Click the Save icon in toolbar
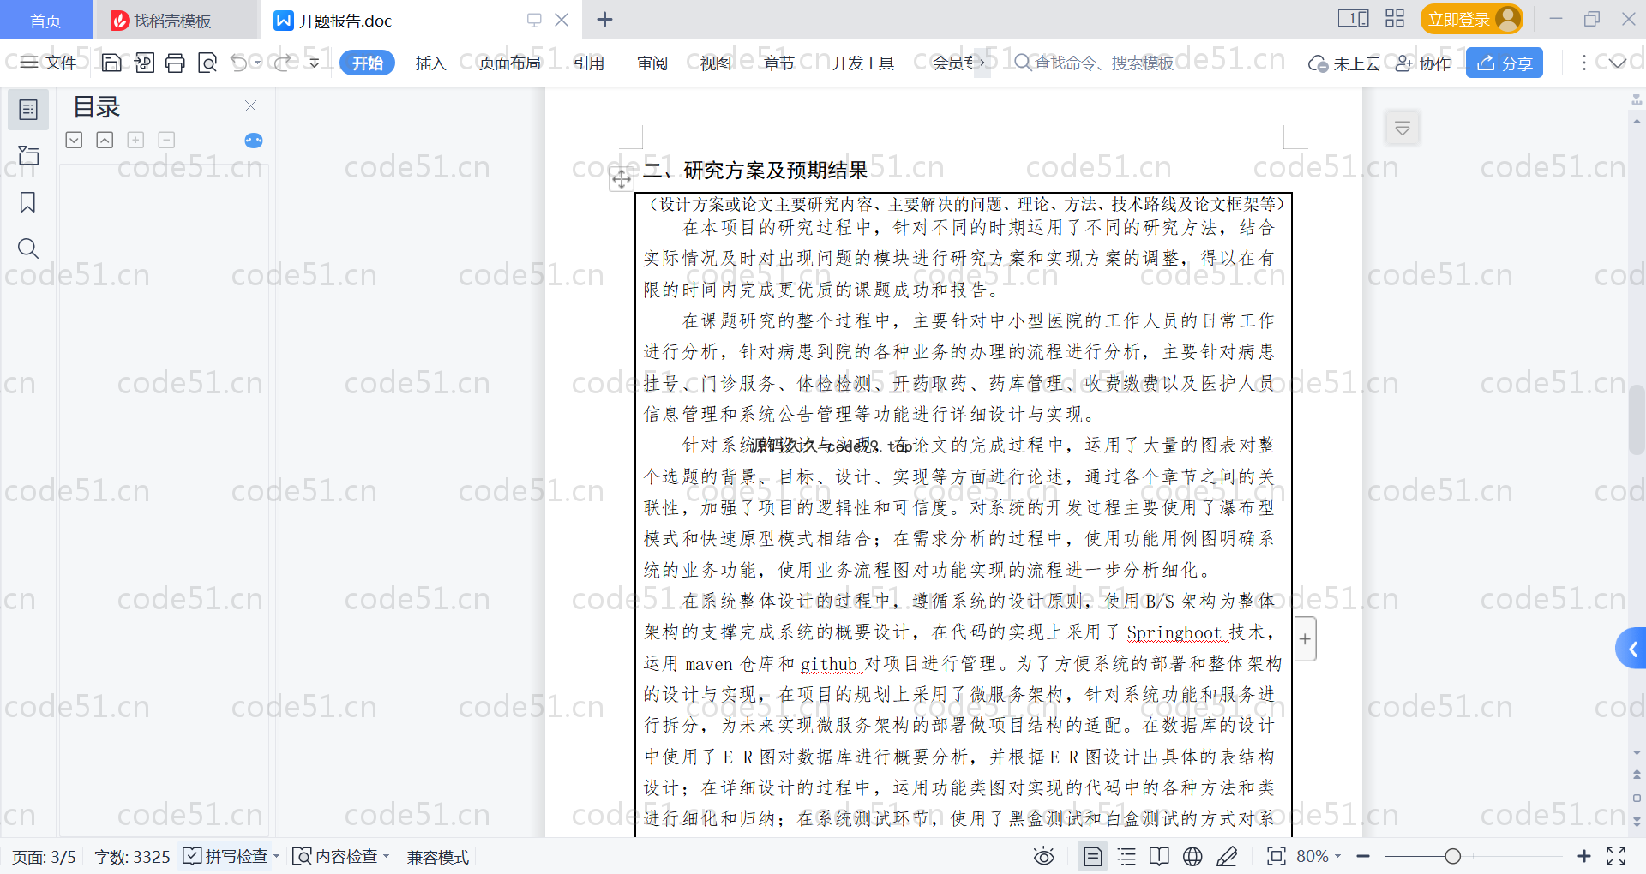 coord(111,63)
